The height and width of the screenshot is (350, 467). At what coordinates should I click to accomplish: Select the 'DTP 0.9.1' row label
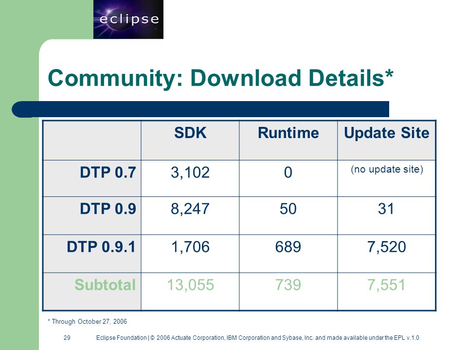101,247
